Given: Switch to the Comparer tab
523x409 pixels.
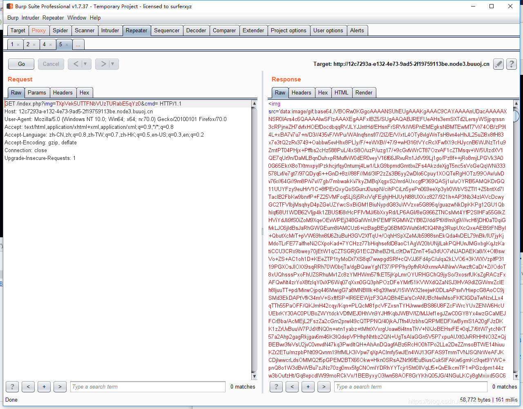Looking at the screenshot, I should coord(224,30).
